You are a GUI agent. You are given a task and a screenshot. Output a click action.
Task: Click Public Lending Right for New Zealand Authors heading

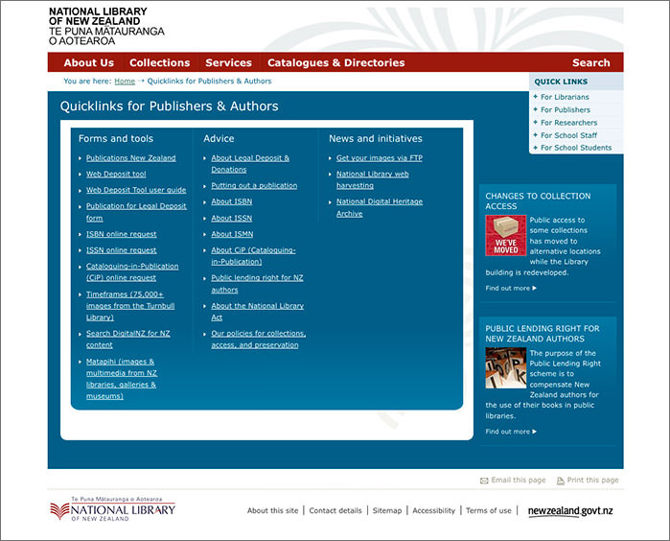pos(543,334)
